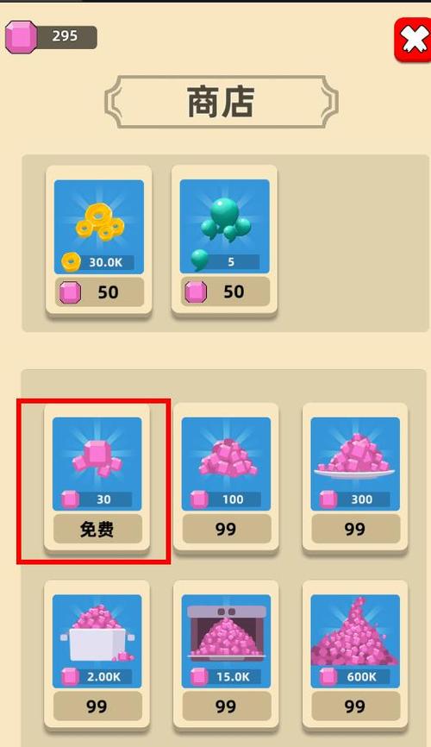431x747 pixels.
Task: Buy gold coins for 50 gems
Action: (99, 292)
